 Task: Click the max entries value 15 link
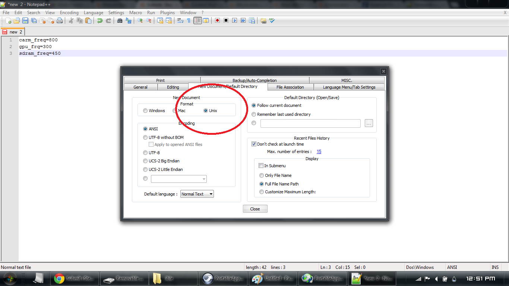319,152
